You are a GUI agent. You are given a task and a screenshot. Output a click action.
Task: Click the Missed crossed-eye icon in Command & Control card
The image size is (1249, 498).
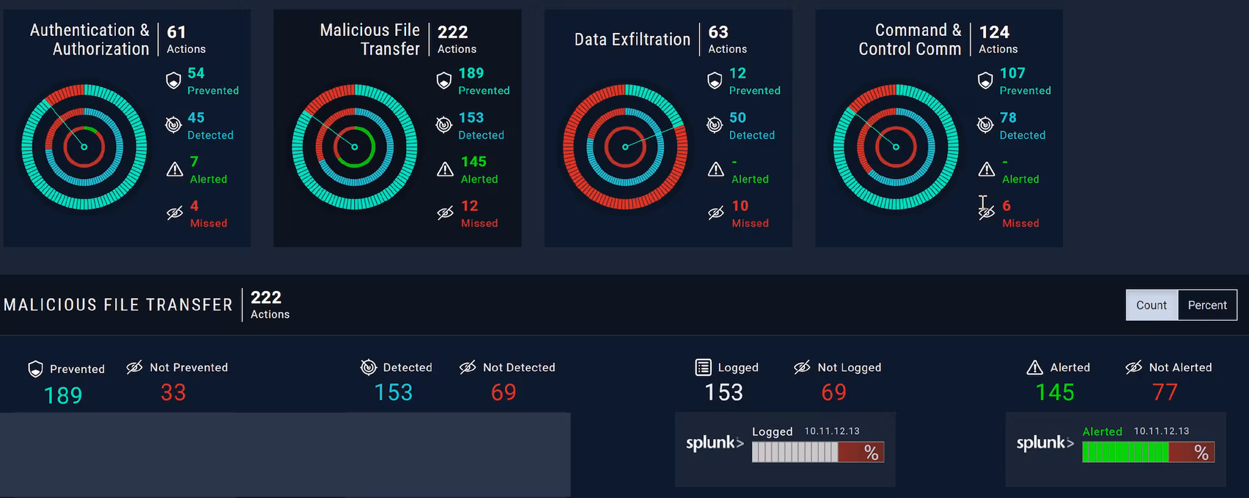click(986, 213)
